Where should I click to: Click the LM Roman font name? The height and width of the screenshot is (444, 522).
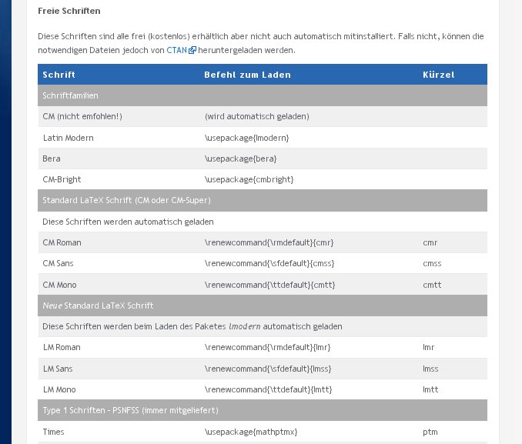coord(62,347)
